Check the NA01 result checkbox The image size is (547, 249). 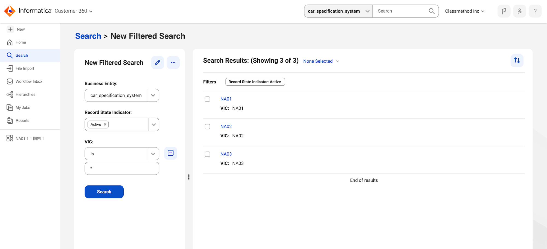click(x=208, y=99)
